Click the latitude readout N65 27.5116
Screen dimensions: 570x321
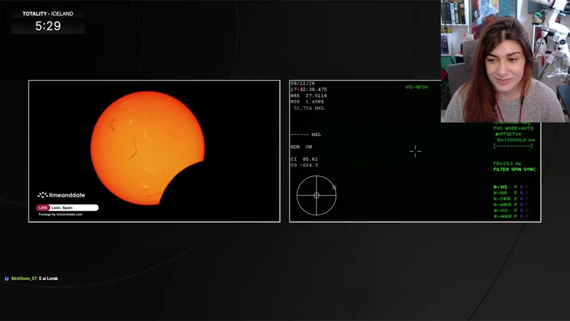(309, 96)
